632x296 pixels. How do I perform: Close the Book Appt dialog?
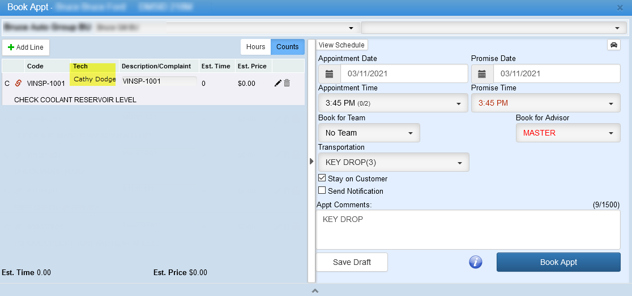coord(620,7)
